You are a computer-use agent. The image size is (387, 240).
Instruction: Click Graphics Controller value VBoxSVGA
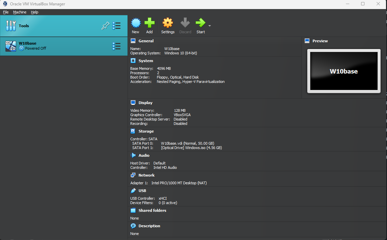point(182,115)
